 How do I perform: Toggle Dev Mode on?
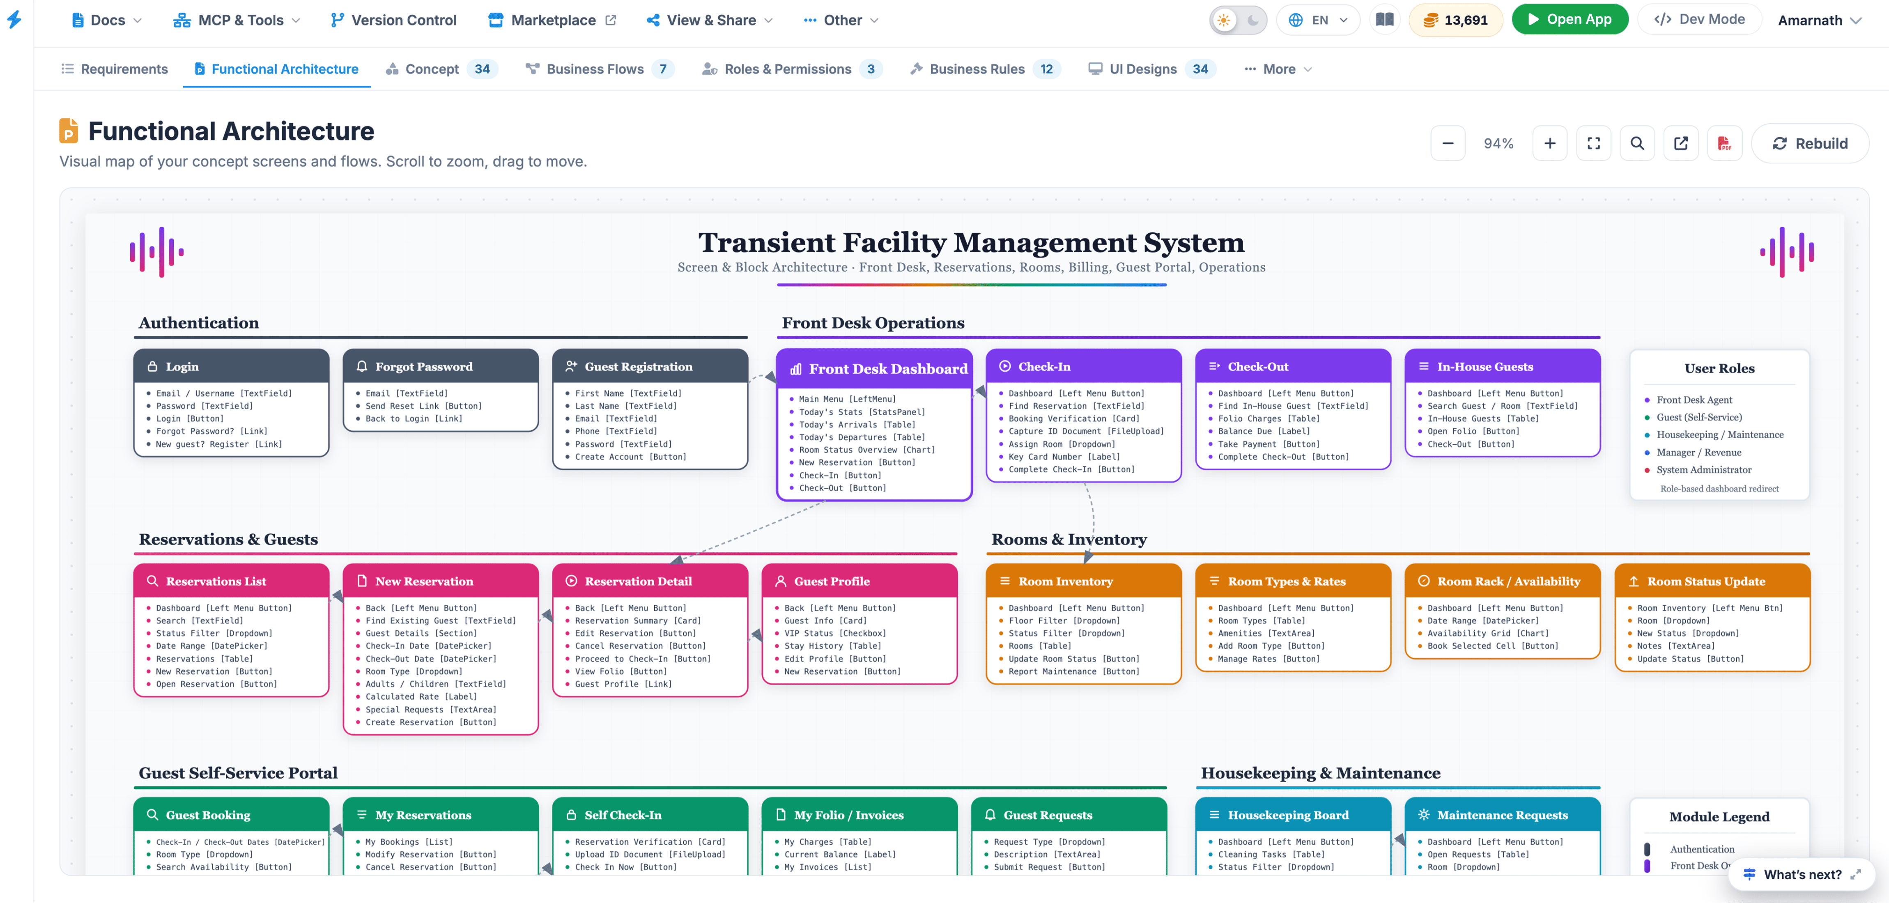pyautogui.click(x=1699, y=20)
